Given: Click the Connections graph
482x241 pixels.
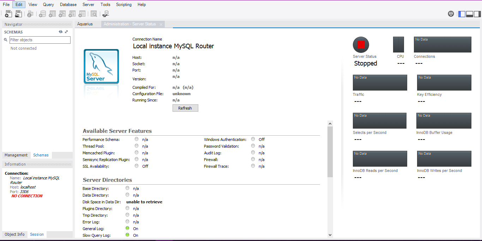Looking at the screenshot, I should pos(443,45).
